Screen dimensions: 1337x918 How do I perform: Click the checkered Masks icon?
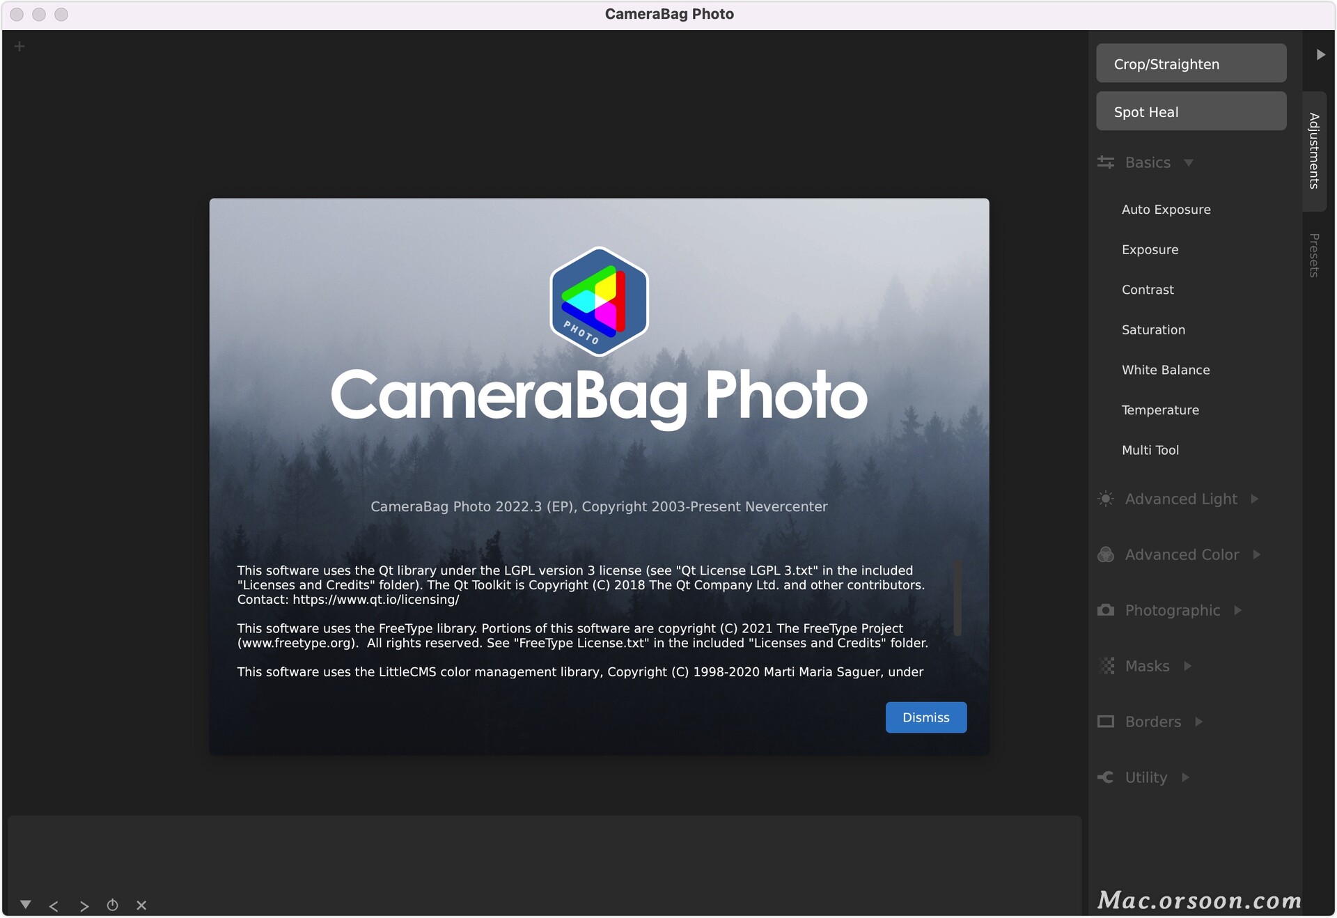pyautogui.click(x=1105, y=666)
